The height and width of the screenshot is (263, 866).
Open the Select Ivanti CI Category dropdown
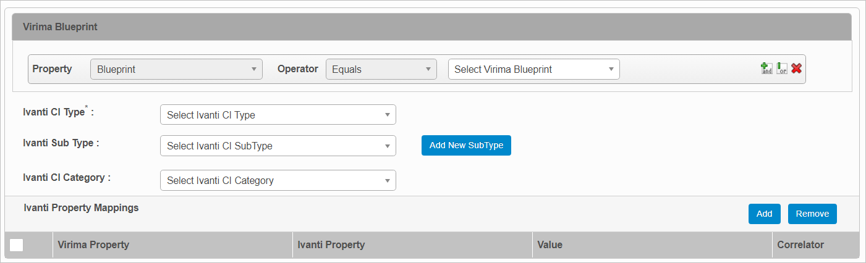pos(278,180)
